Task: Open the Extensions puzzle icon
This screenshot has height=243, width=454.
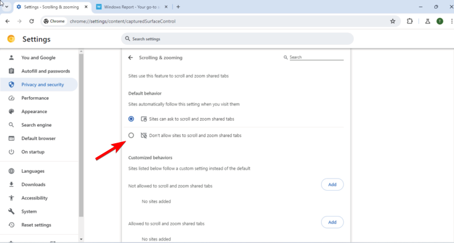Action: point(409,21)
